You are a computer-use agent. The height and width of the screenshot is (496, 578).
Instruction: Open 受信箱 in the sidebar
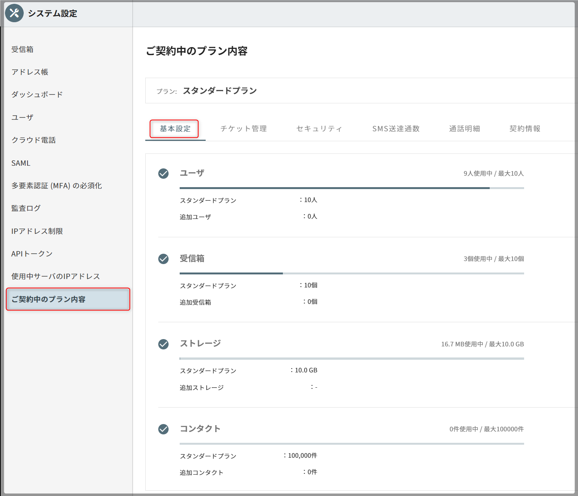[23, 49]
